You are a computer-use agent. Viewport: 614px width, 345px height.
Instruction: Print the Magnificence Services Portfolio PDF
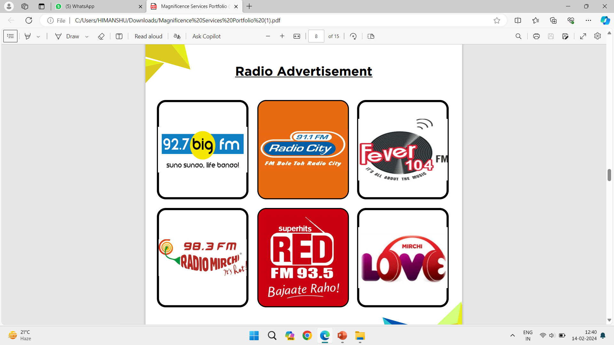(536, 36)
